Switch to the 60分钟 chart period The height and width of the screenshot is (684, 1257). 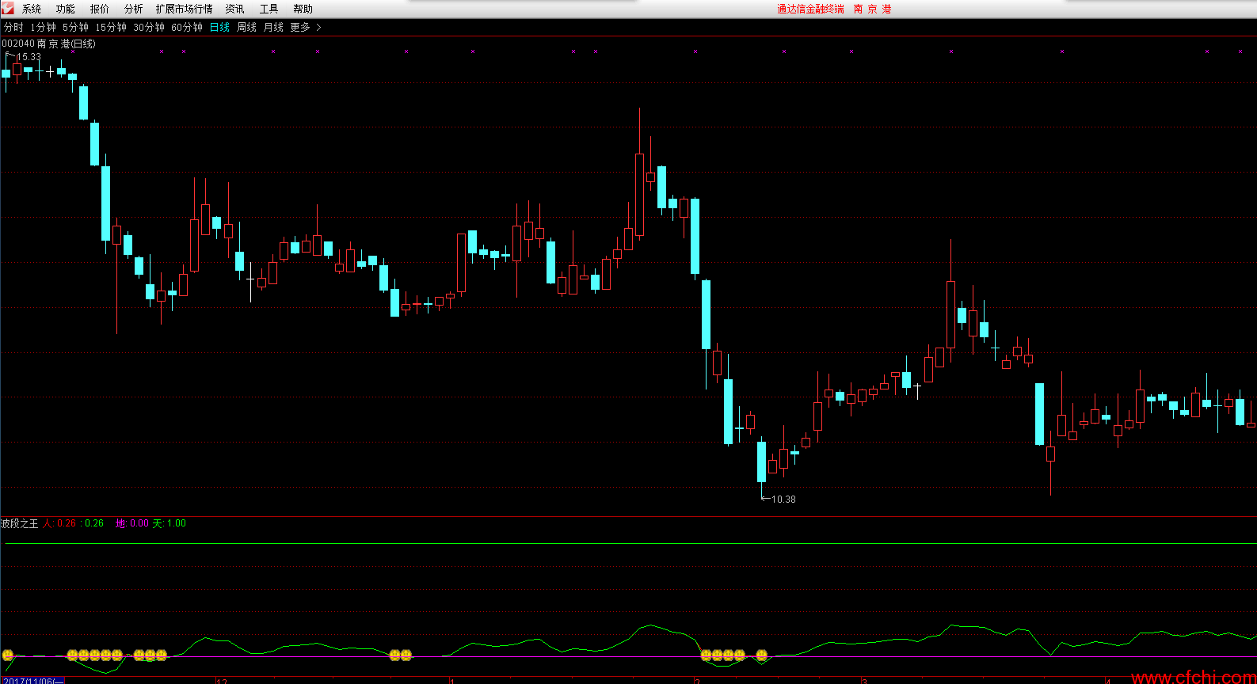coord(187,27)
